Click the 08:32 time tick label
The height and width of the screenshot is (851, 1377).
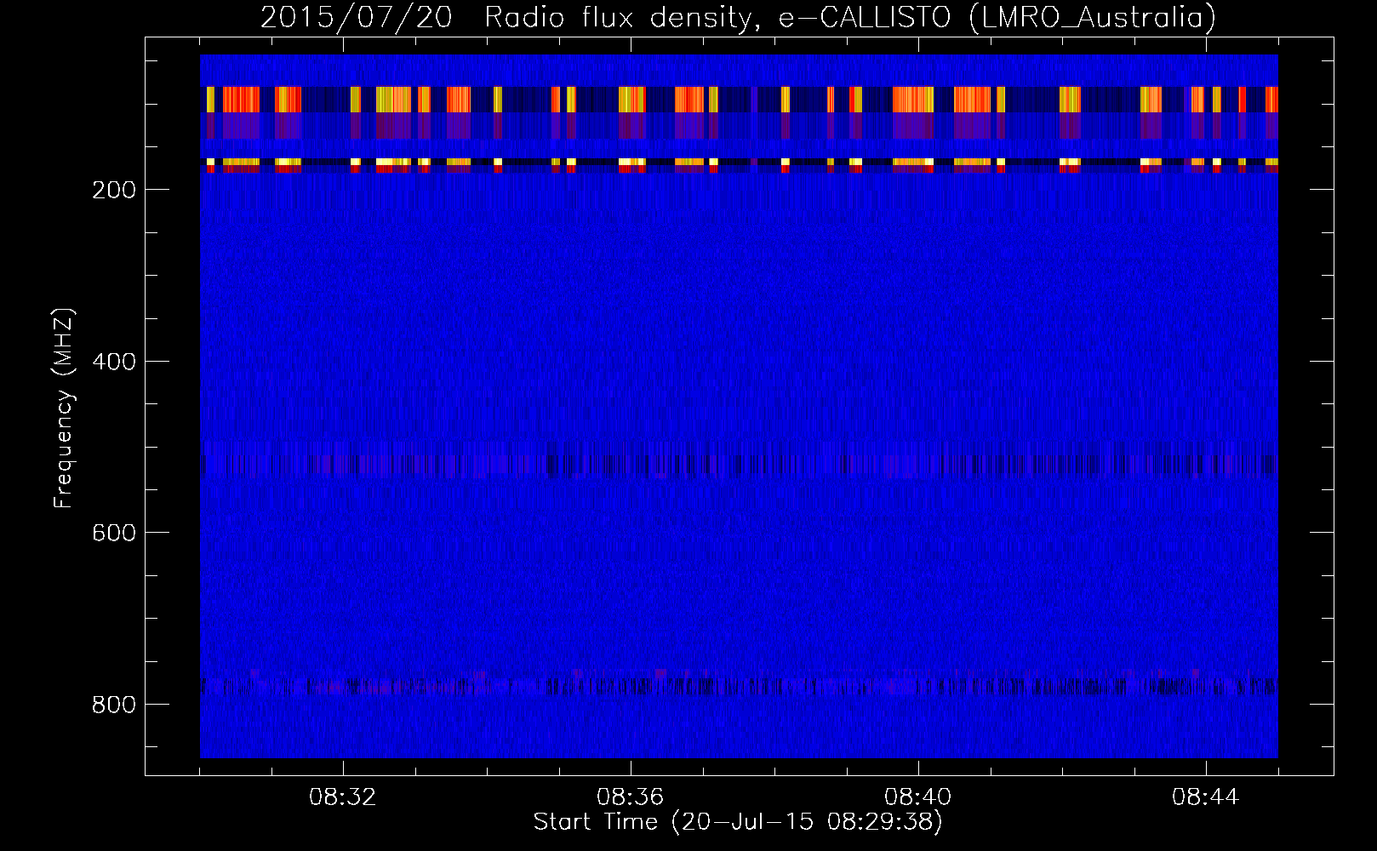tap(343, 797)
